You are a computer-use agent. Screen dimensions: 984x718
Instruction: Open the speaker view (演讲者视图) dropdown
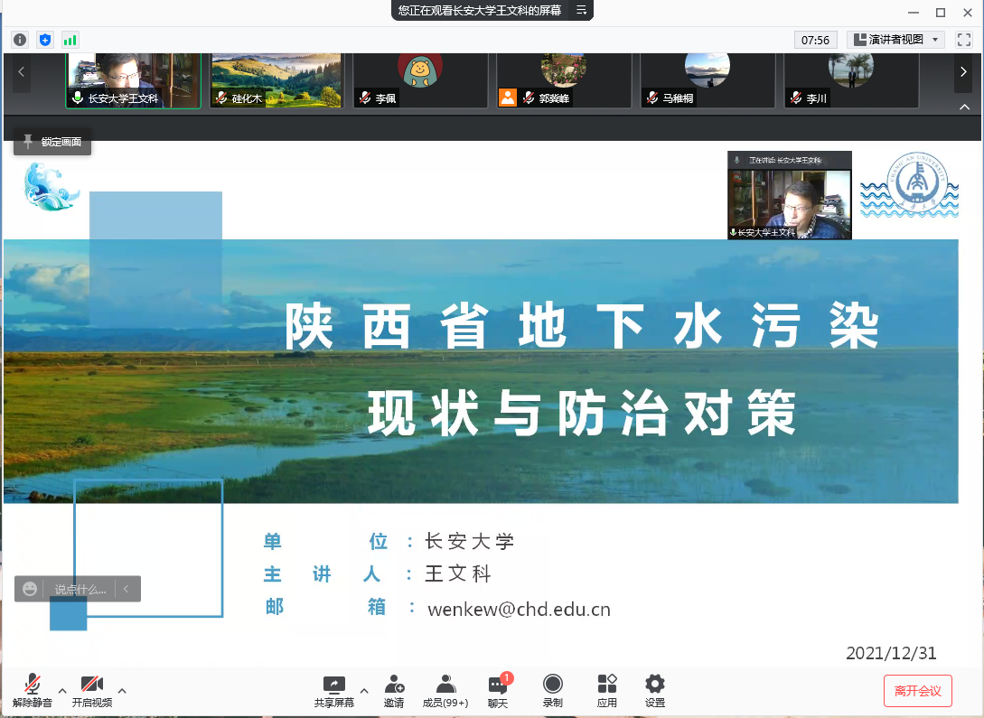(896, 40)
